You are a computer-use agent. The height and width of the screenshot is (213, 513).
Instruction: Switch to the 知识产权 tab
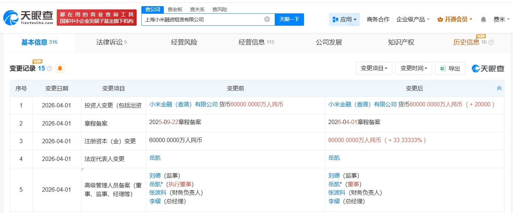pos(401,42)
